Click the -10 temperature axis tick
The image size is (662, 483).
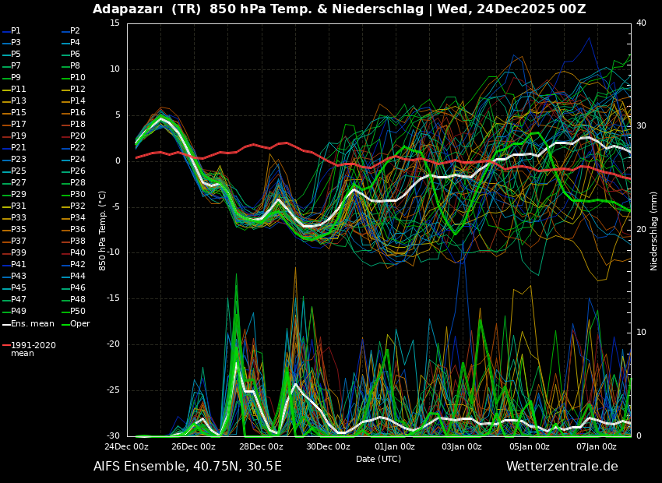(113, 252)
